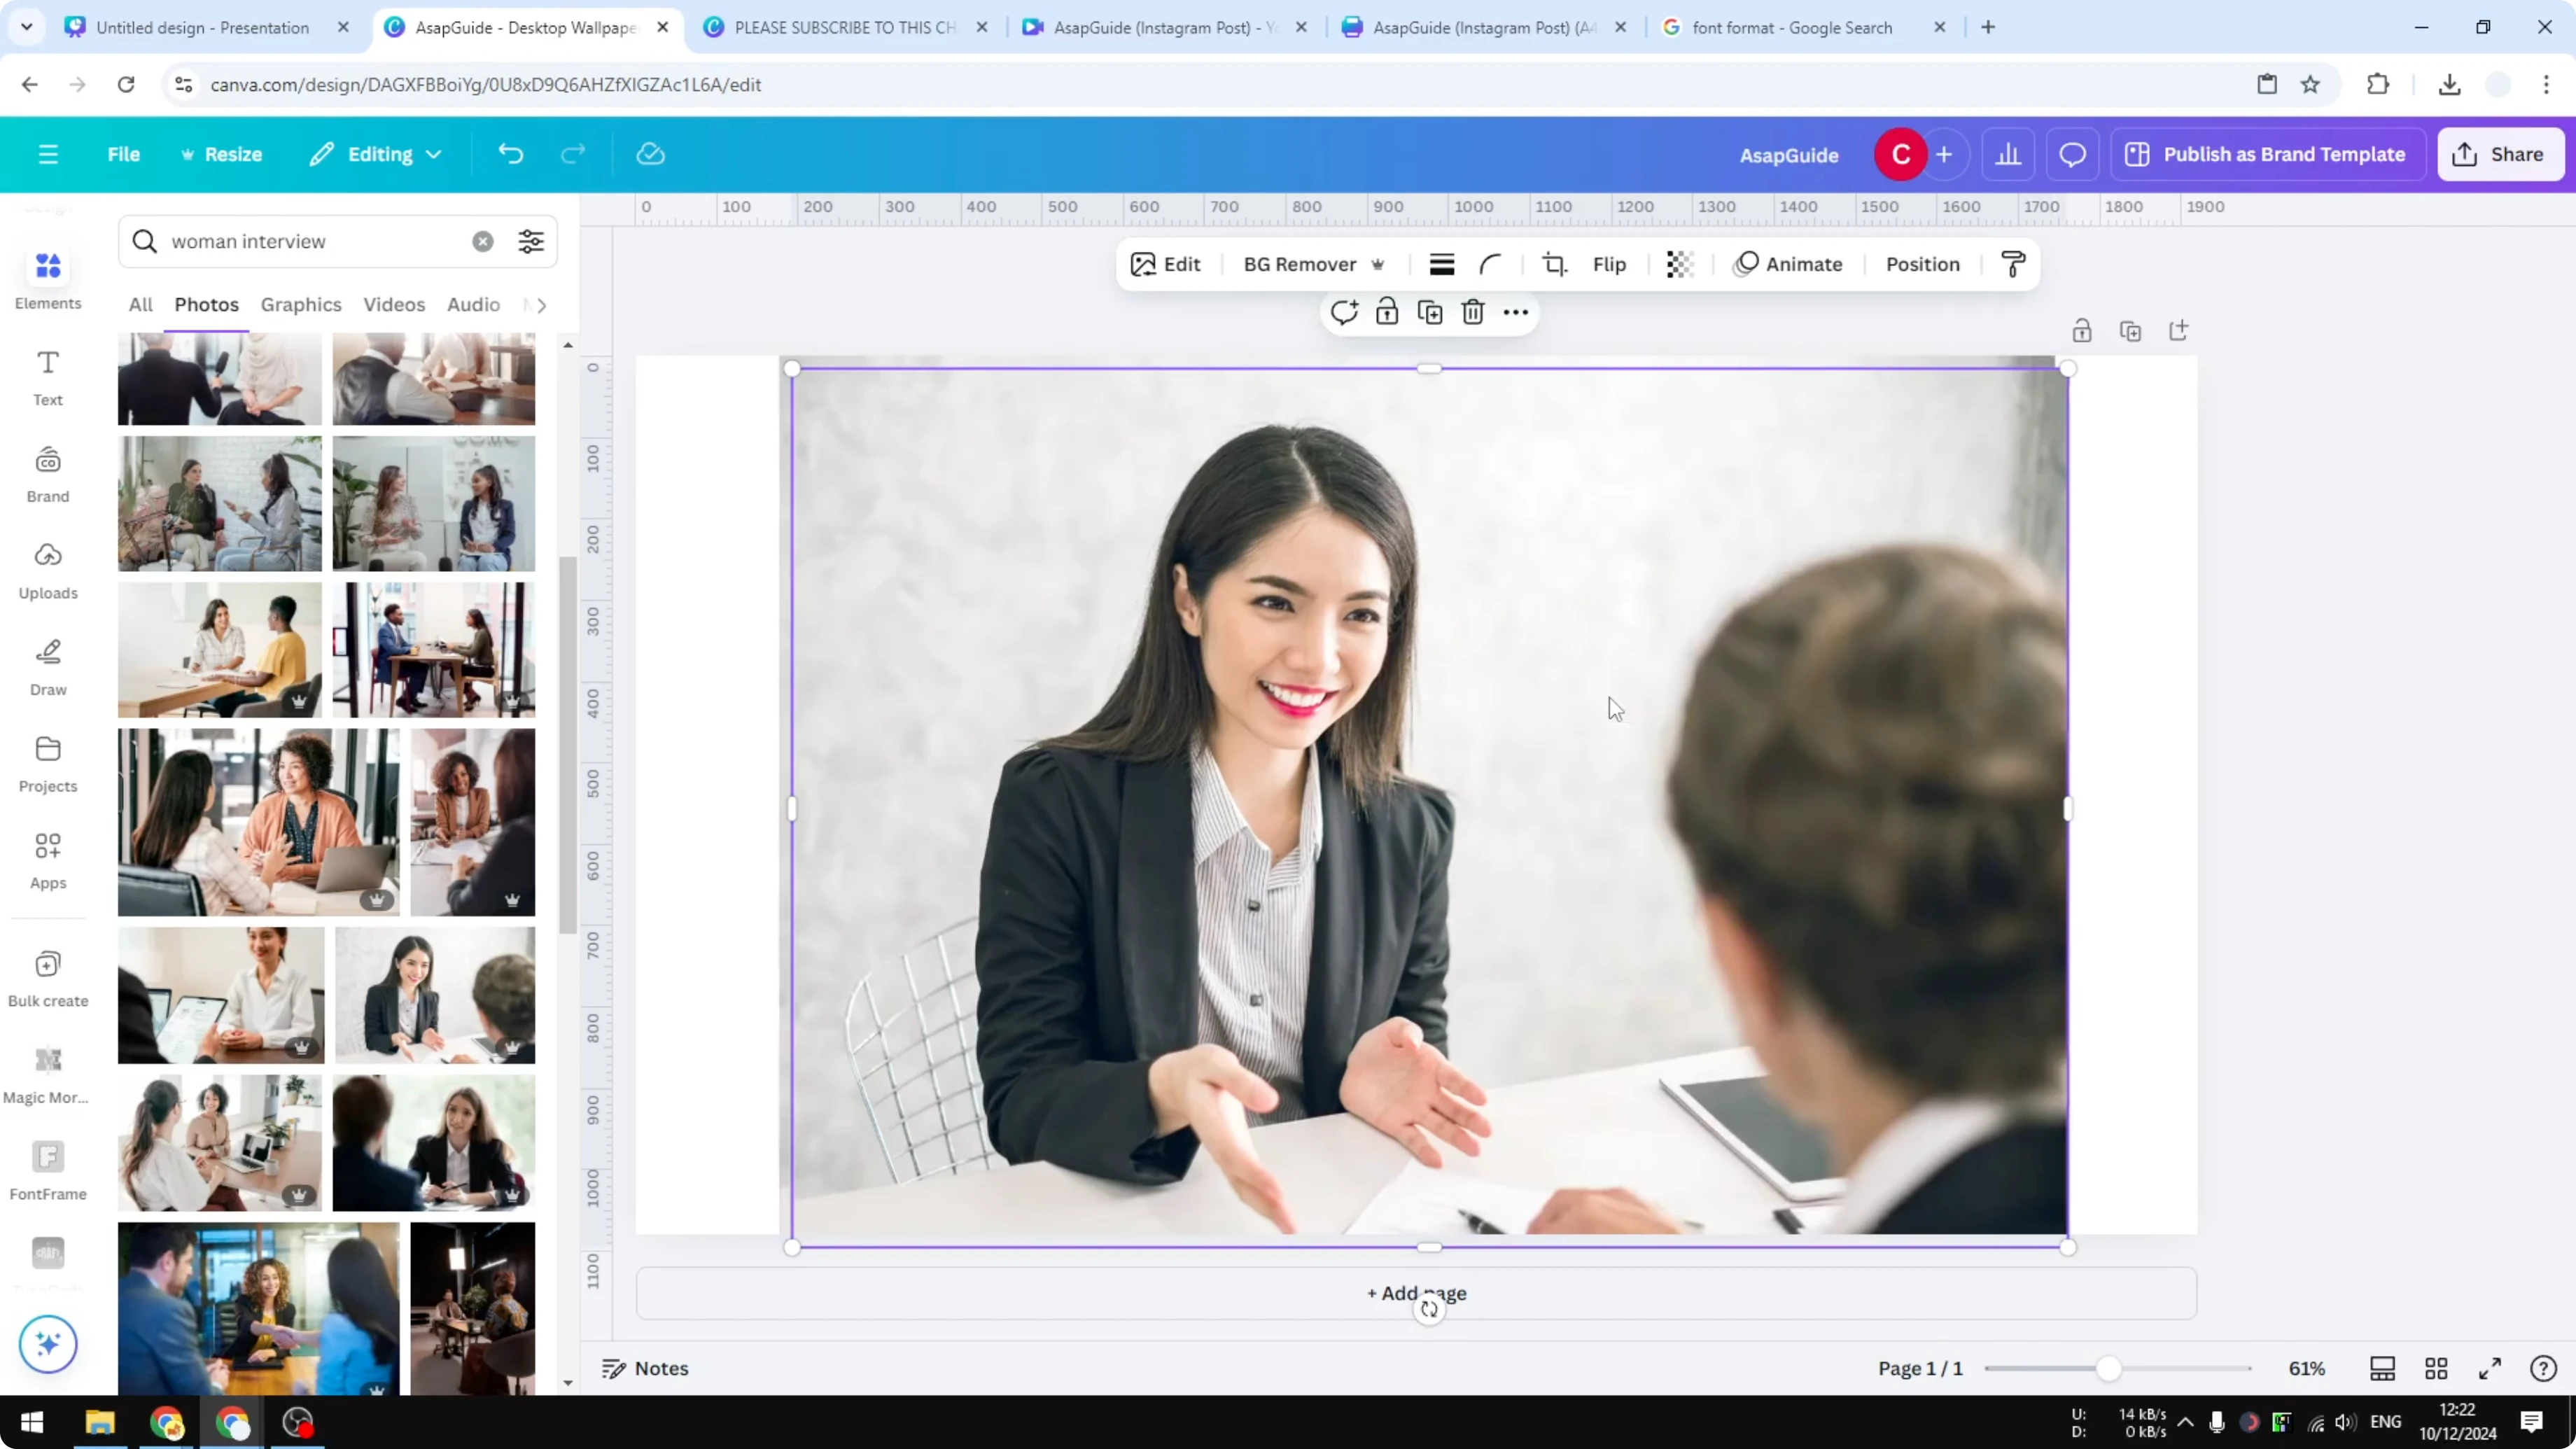
Task: Open the File menu
Action: 124,154
